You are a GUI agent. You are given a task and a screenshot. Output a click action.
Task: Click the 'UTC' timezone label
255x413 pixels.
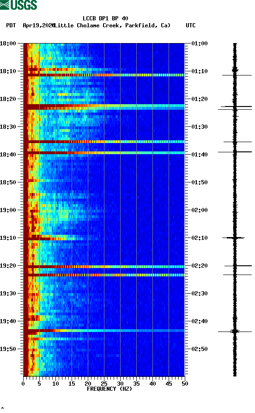coord(191,25)
